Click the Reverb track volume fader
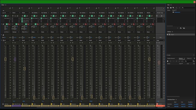Screen dimensions: 196x110 (25, 69)
